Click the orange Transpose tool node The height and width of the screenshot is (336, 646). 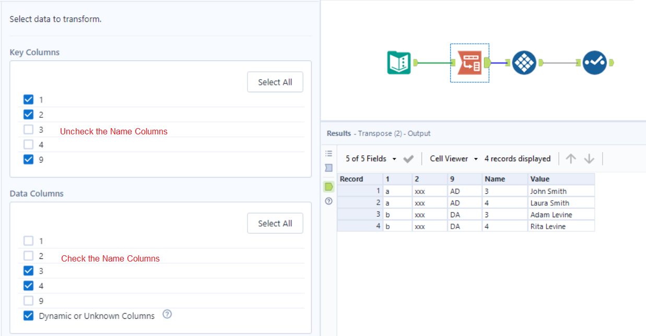tap(469, 63)
